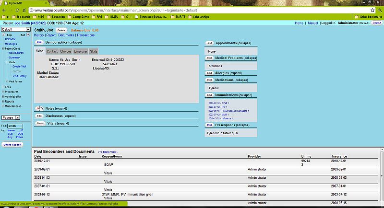The image size is (384, 208).
Task: Click Add button for Appointments
Action: coord(209,43)
